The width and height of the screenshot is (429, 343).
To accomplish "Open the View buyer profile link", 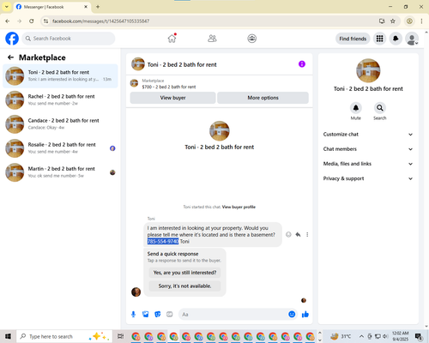I will [x=239, y=207].
